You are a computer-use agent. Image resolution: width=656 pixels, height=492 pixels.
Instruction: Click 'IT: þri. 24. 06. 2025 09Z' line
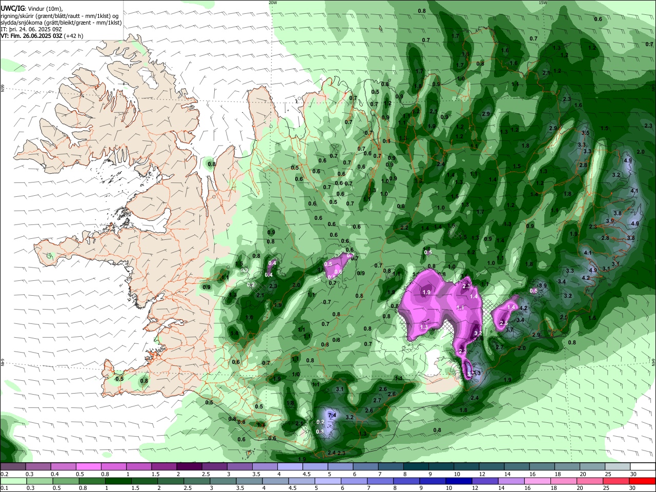(31, 29)
